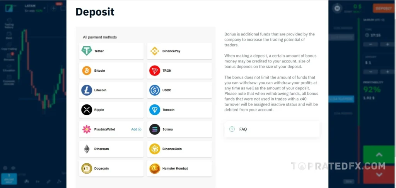
Task: Click Add next to PiastrixWallet
Action: [x=136, y=129]
